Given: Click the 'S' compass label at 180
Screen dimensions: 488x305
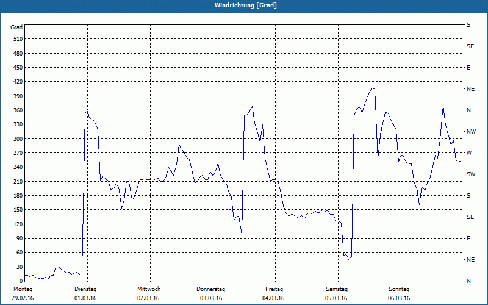Looking at the screenshot, I should point(468,195).
